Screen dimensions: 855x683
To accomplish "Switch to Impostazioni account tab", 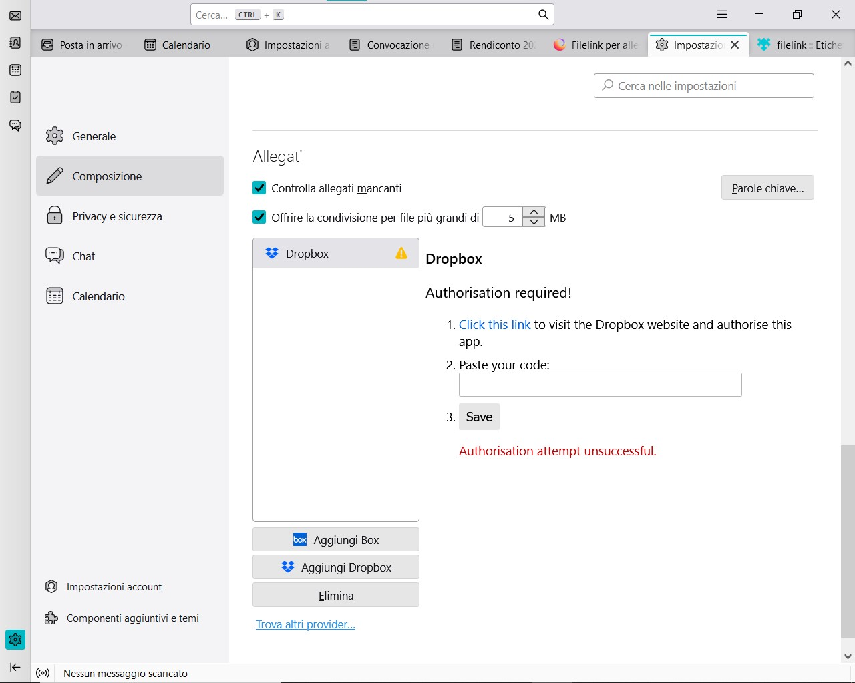I will click(x=288, y=45).
